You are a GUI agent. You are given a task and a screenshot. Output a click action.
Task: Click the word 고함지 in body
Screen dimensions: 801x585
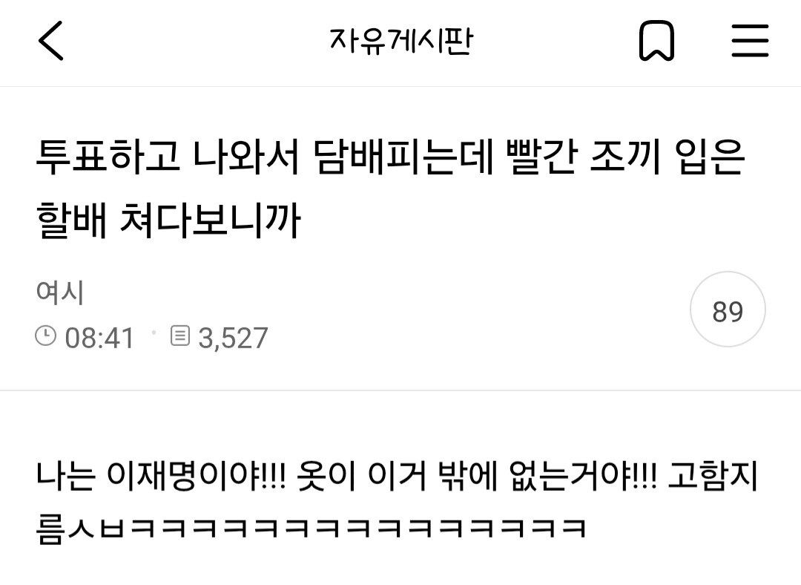(x=713, y=476)
